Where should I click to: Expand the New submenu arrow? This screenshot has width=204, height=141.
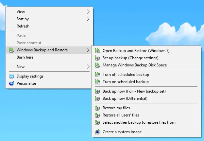pyautogui.click(x=88, y=67)
